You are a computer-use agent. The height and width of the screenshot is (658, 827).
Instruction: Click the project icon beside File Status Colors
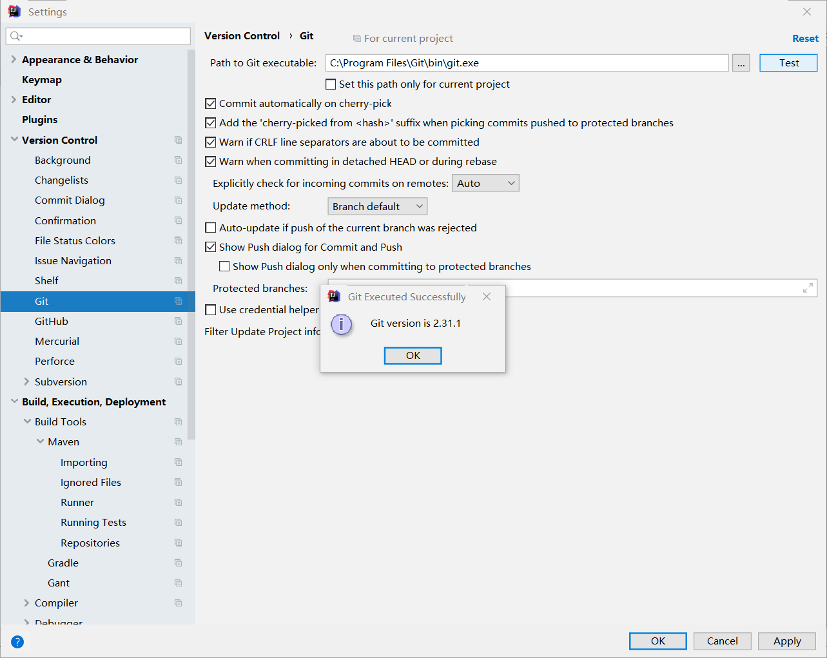coord(179,240)
